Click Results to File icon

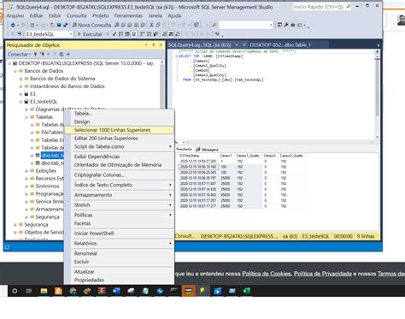pyautogui.click(x=178, y=34)
